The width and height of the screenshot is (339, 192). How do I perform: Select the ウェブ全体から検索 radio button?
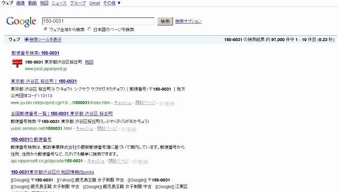point(46,29)
